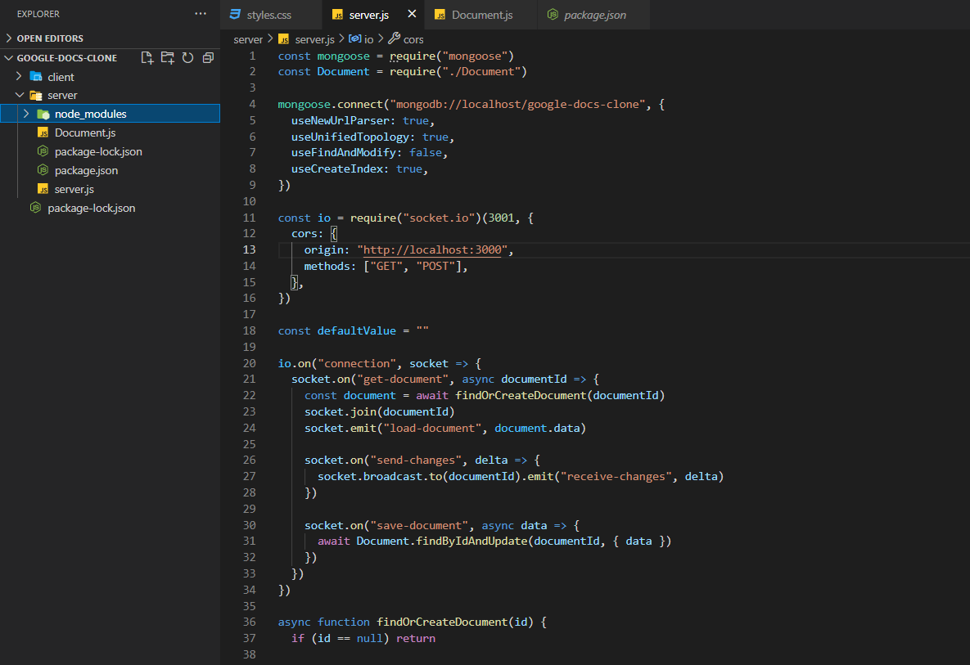Image resolution: width=970 pixels, height=665 pixels.
Task: Click the node_modules folder icon
Action: [43, 114]
